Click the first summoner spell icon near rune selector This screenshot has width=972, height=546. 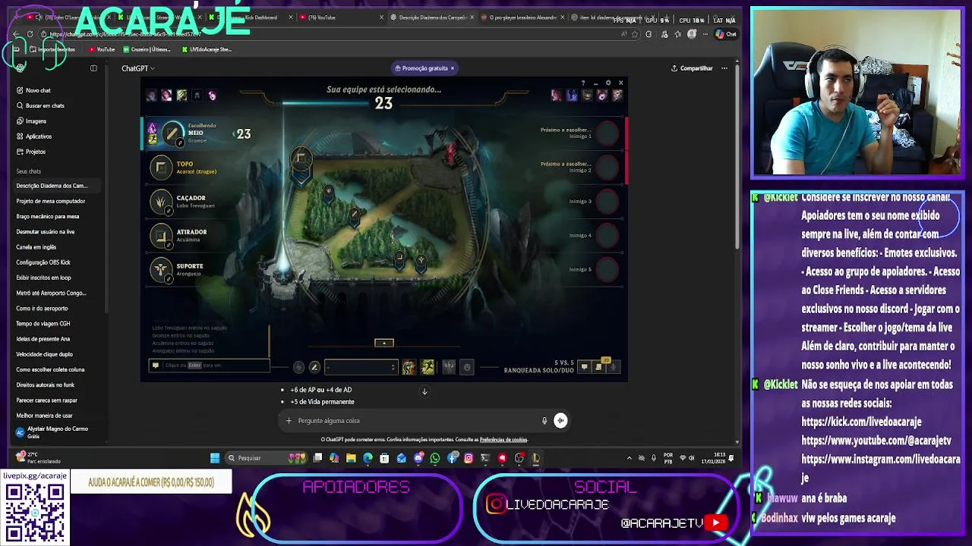point(409,367)
